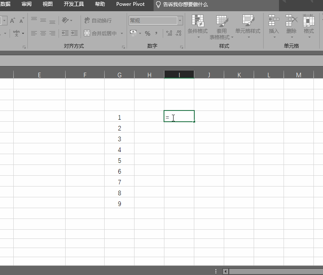The height and width of the screenshot is (275, 323).
Task: Open the 格式 cell format menu
Action: 309,27
